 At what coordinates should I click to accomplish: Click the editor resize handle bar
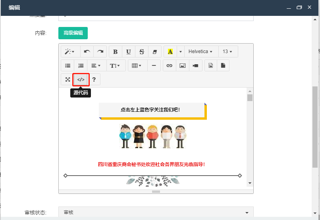click(156, 191)
